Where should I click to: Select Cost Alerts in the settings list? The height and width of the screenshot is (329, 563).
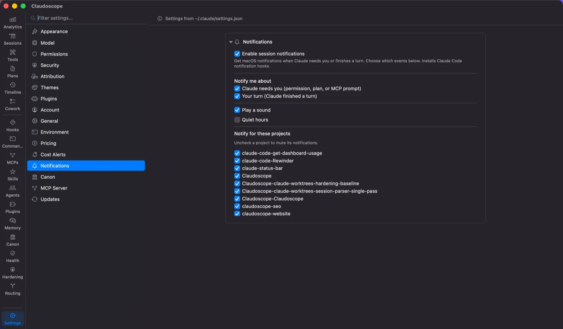coord(86,155)
